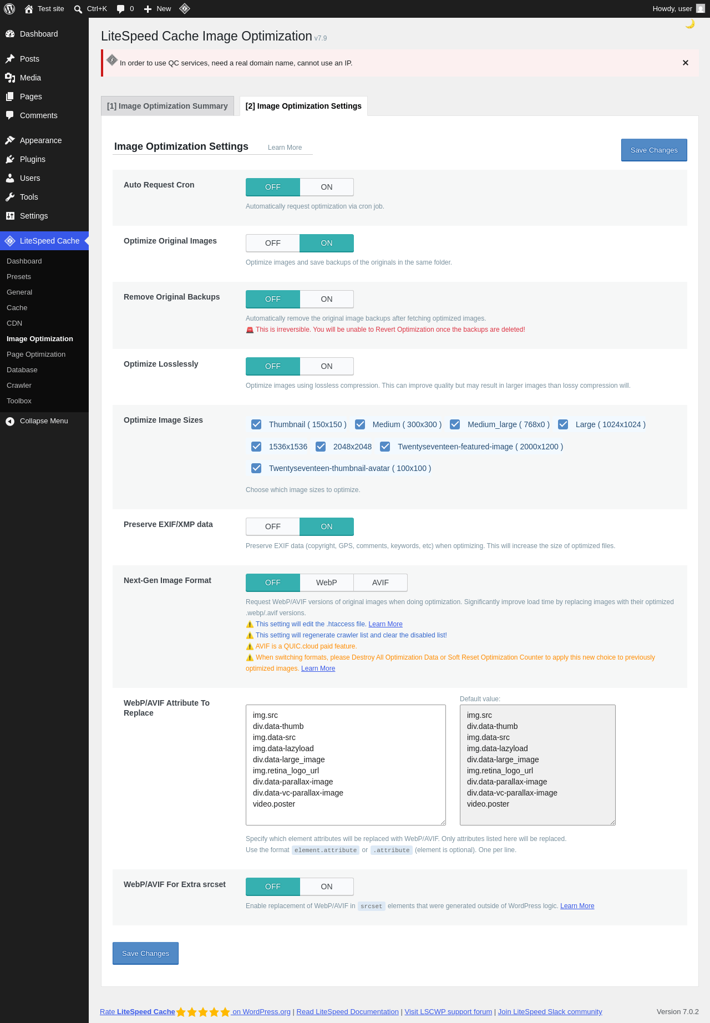Open LiteSpeed General submenu item

[19, 292]
